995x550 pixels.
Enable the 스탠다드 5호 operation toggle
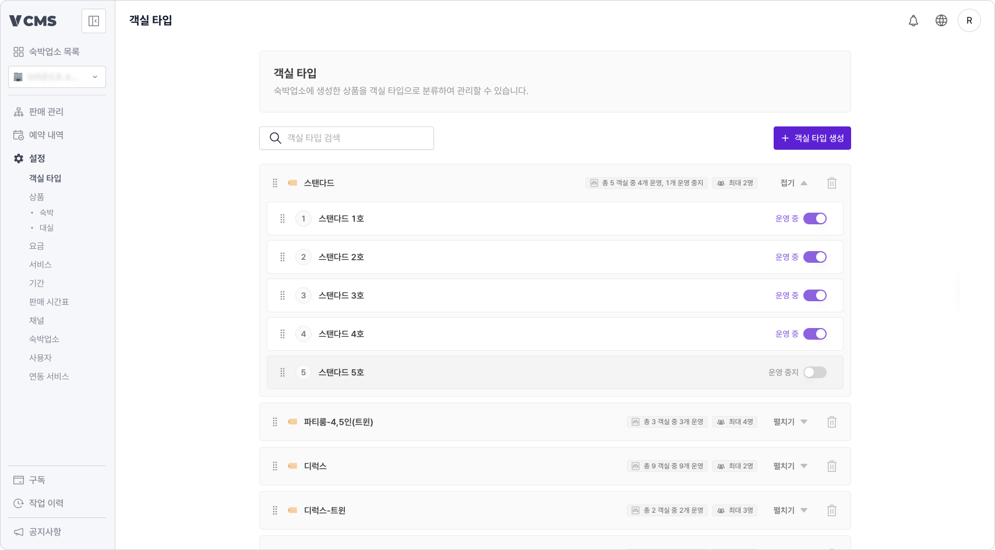[814, 372]
